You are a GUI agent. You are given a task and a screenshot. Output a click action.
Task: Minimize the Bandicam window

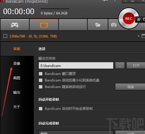pos(132,1)
